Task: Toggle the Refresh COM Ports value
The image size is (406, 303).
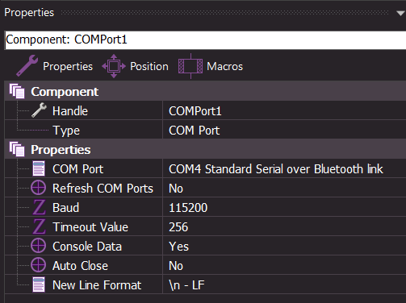Action: (x=284, y=188)
